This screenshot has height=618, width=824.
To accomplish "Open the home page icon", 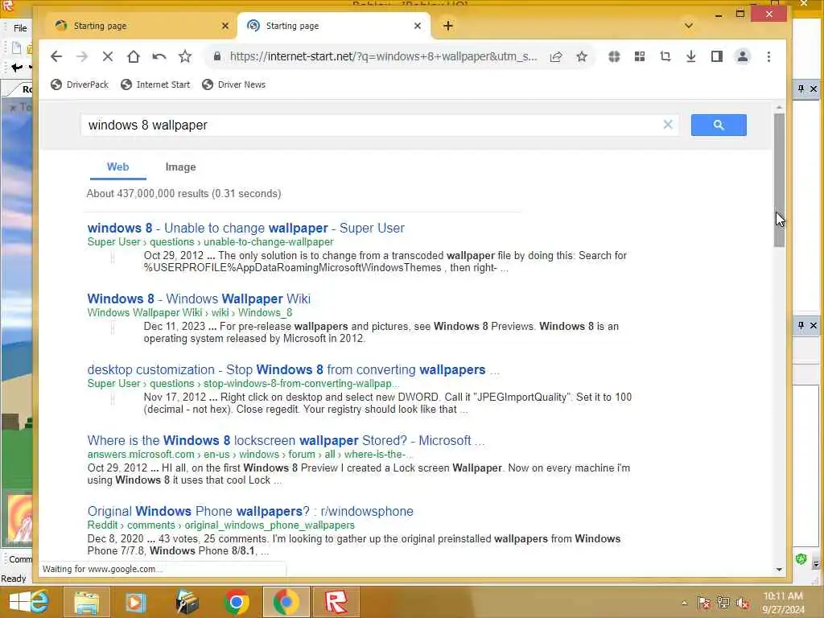I will coord(134,56).
